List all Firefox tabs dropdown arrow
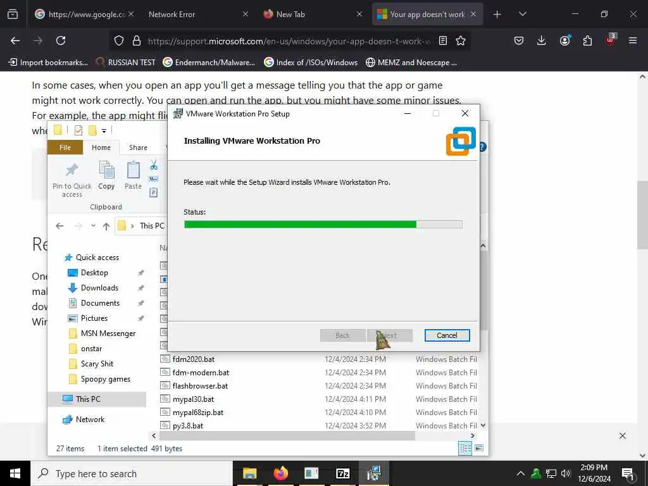The image size is (648, 486). [522, 15]
